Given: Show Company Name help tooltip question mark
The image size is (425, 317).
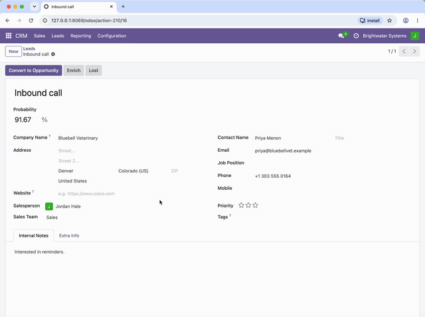Looking at the screenshot, I should point(50,136).
